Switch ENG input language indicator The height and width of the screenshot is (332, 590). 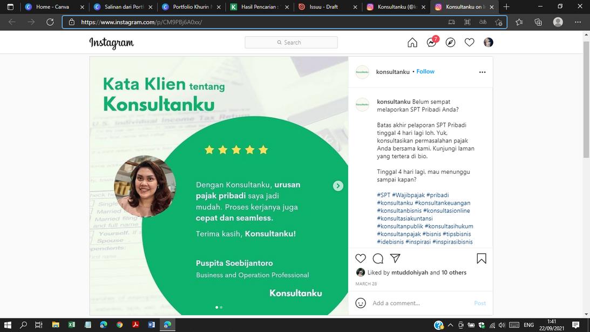528,325
